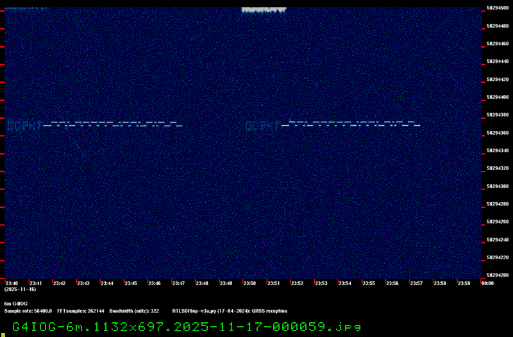The image size is (513, 337).
Task: Select the Sample rate: 56400.0 text
Action: tap(28, 311)
